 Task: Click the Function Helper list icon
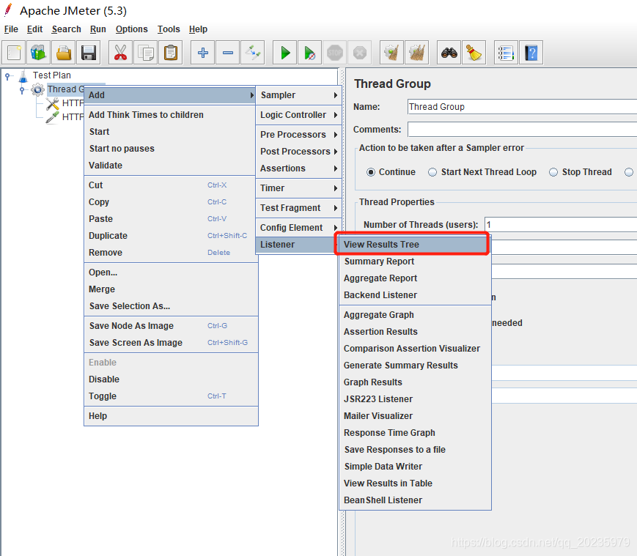pyautogui.click(x=507, y=53)
